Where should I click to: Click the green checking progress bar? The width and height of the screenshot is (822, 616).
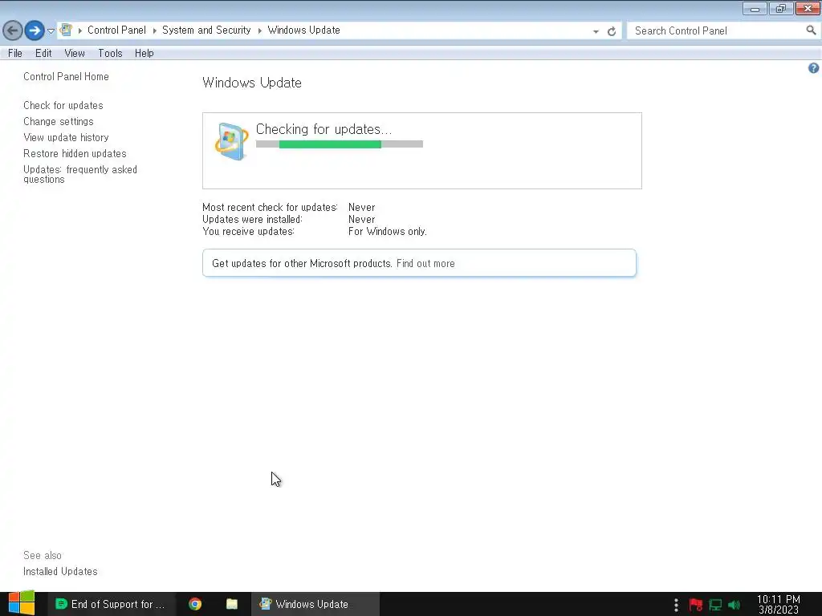(340, 144)
